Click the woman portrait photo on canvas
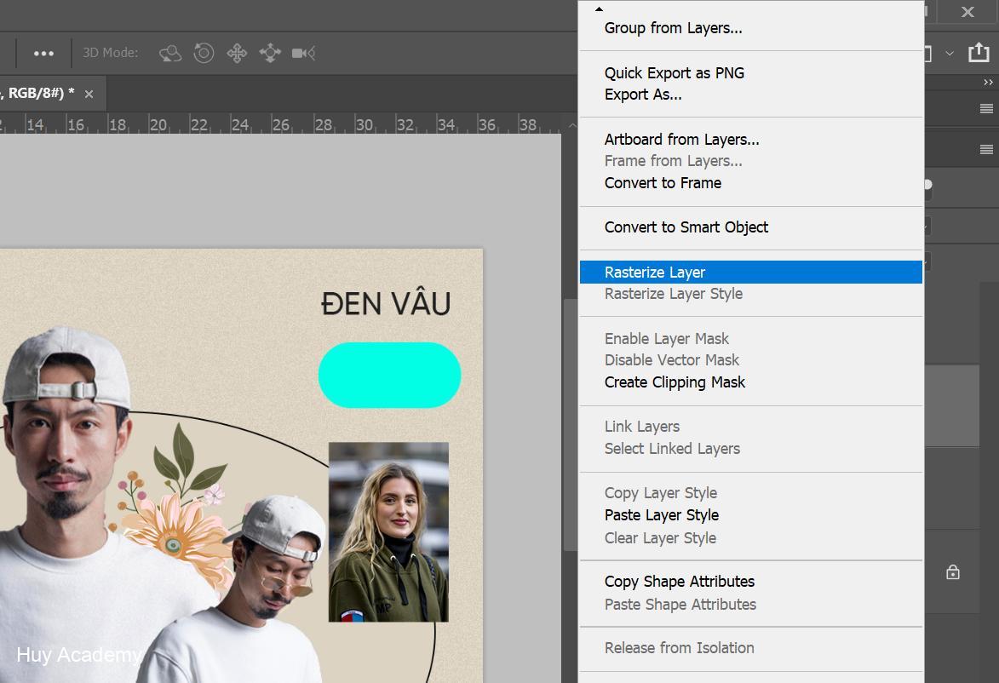 [388, 532]
